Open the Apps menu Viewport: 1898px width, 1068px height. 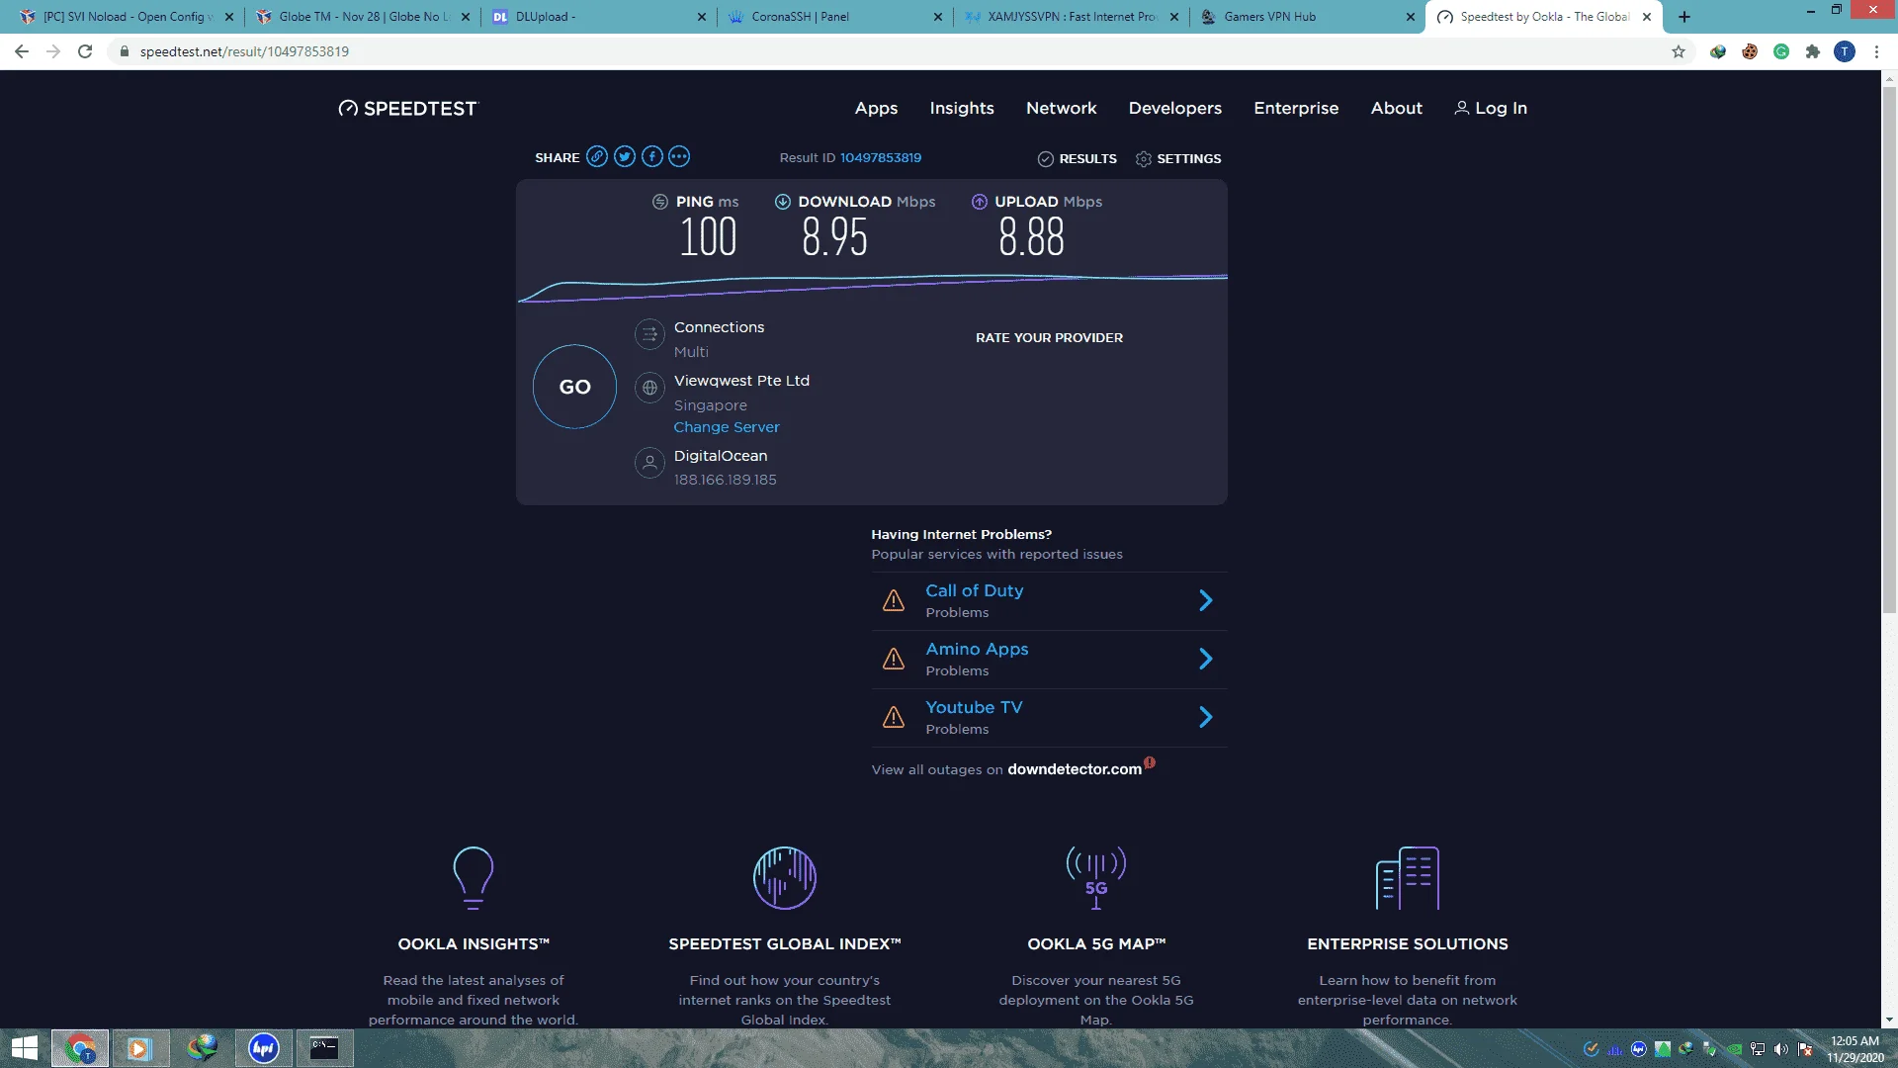pos(876,108)
